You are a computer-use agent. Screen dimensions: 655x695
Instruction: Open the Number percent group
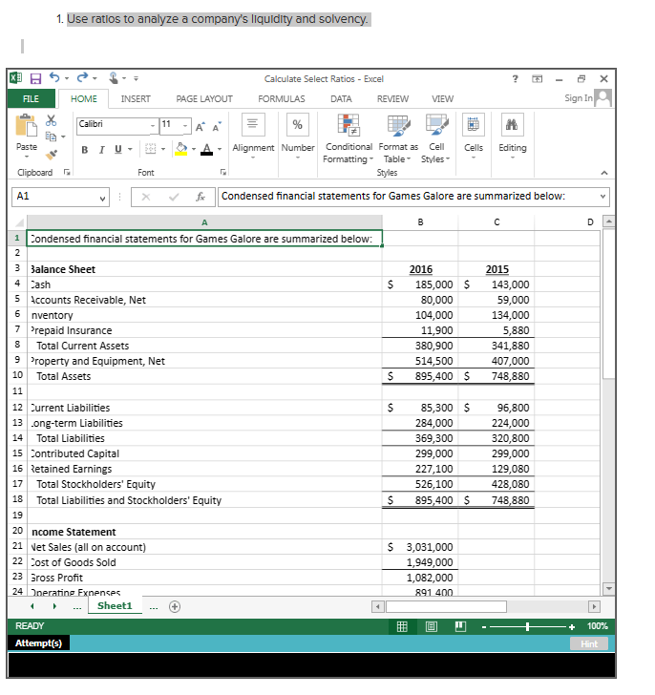point(298,124)
